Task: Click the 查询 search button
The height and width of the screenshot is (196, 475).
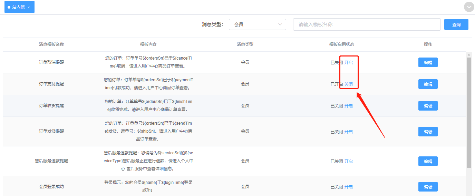Action: click(x=456, y=24)
